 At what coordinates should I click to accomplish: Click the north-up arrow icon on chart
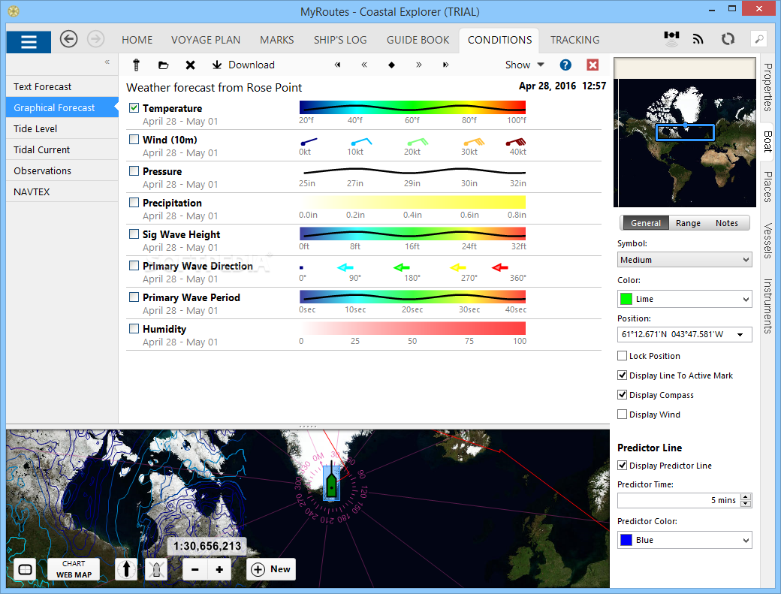click(x=126, y=569)
